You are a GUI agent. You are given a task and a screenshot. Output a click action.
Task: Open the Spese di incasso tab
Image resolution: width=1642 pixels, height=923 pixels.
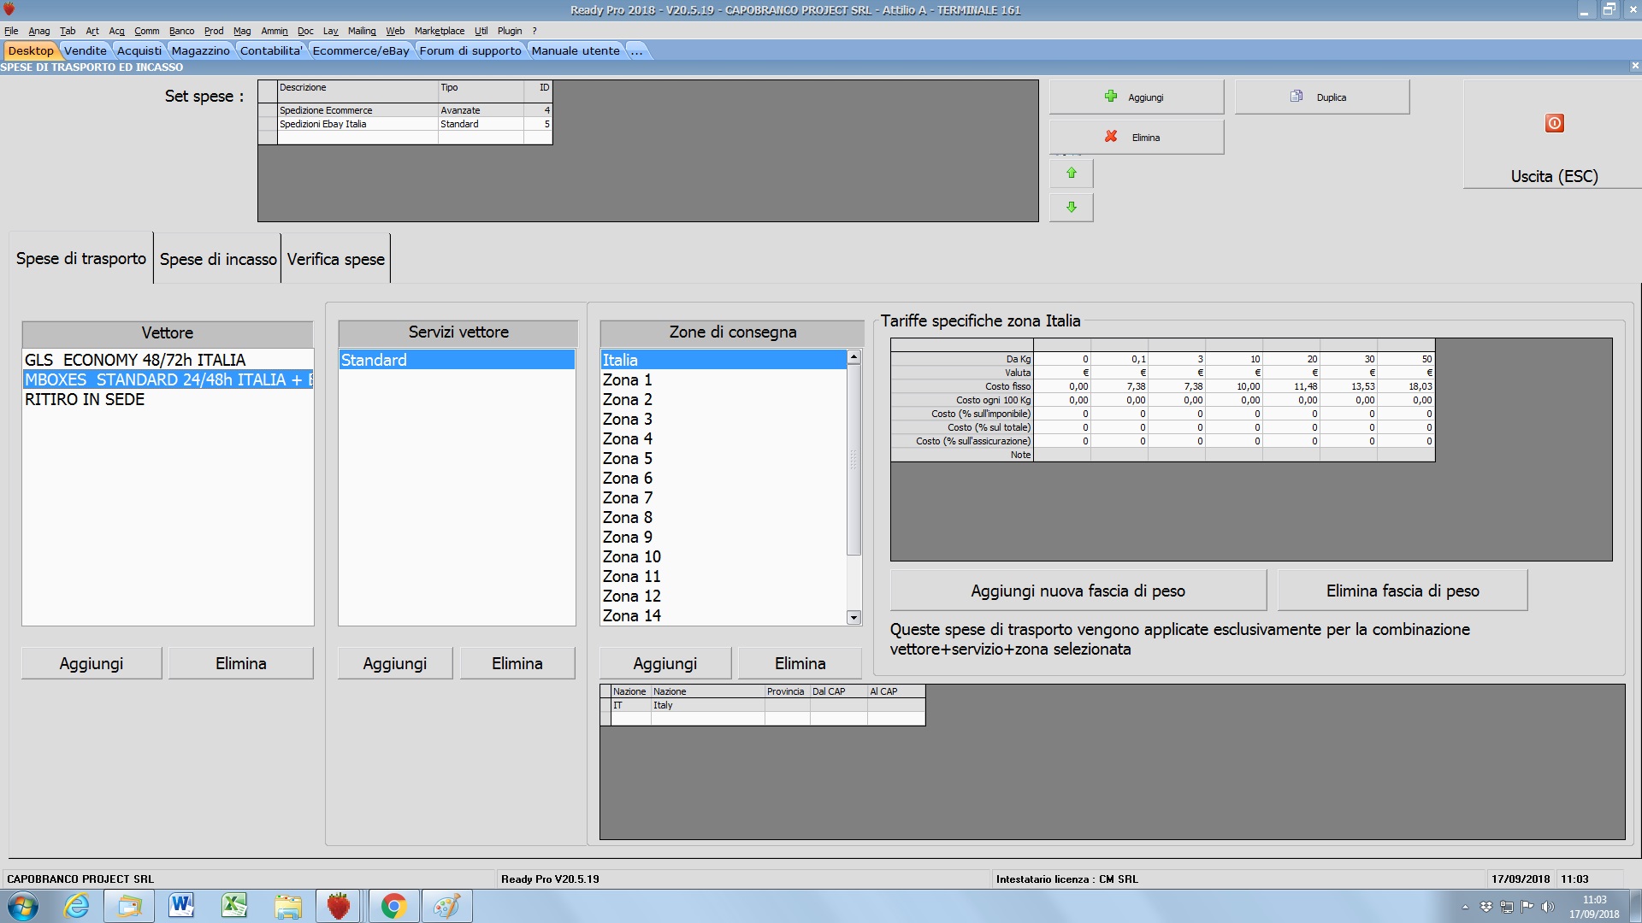(x=218, y=259)
